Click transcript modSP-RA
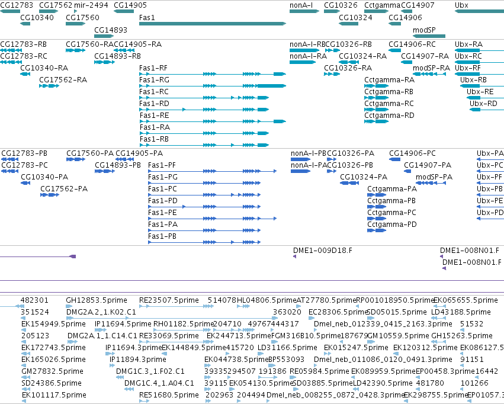The height and width of the screenshot is (404, 504). tap(431, 68)
